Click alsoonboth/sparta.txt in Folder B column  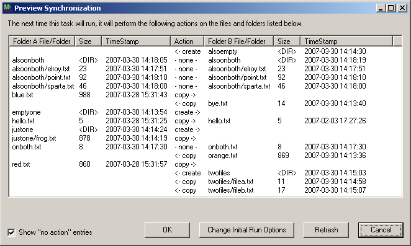[239, 86]
